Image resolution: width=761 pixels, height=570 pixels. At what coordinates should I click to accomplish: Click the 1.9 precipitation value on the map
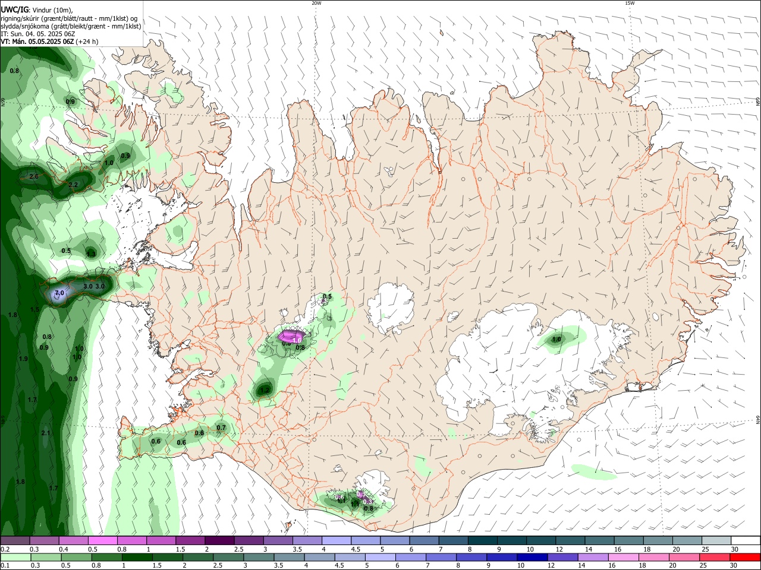(23, 359)
